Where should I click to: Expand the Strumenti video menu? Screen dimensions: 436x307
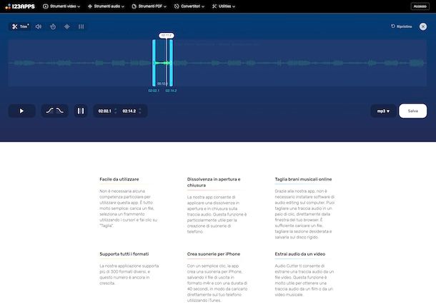[61, 6]
